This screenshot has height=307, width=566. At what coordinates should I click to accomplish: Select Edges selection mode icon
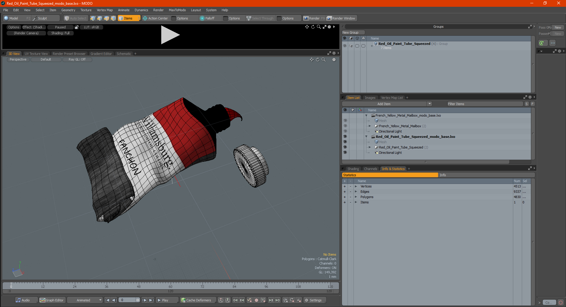100,18
